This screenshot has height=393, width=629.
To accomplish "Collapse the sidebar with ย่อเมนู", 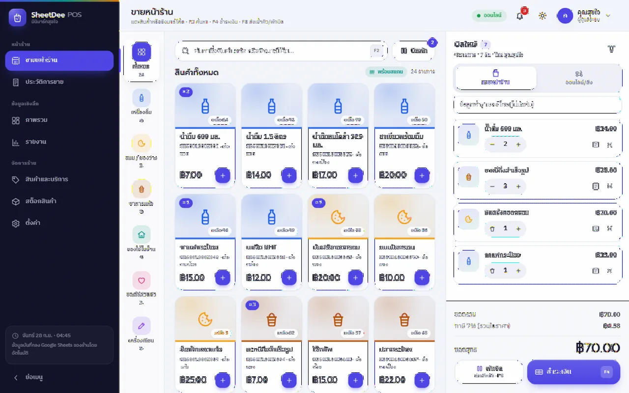I will (59, 377).
